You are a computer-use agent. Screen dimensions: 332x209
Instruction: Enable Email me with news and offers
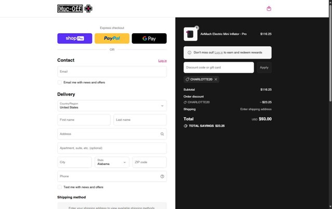60,82
